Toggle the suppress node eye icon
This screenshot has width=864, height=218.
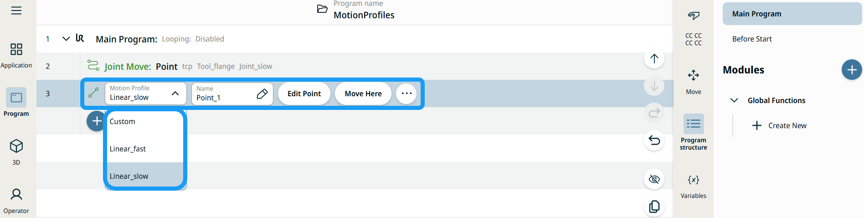coord(654,179)
